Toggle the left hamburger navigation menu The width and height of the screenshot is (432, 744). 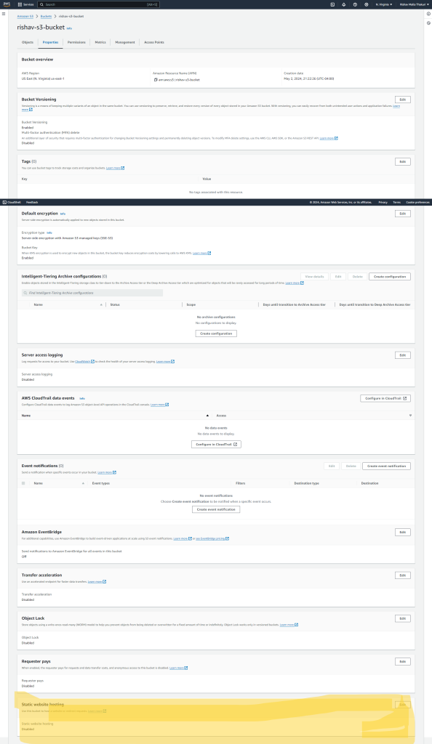[x=4, y=14]
